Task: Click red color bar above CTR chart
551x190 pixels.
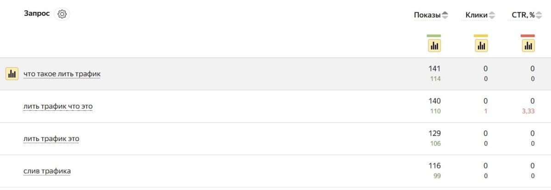Action: pos(528,35)
